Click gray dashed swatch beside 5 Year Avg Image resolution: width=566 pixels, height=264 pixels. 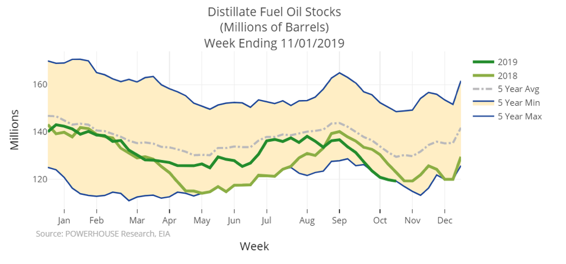tap(483, 89)
